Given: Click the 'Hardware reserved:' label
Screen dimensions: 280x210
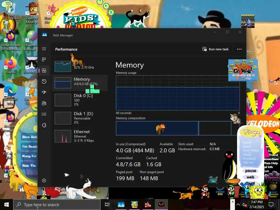Looking at the screenshot, I should [192, 149].
